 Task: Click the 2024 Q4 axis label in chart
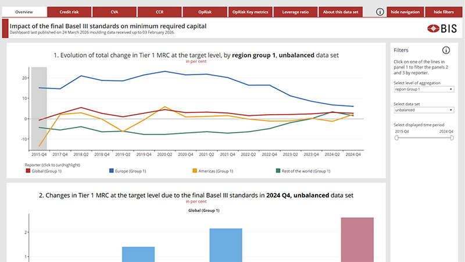(x=353, y=154)
